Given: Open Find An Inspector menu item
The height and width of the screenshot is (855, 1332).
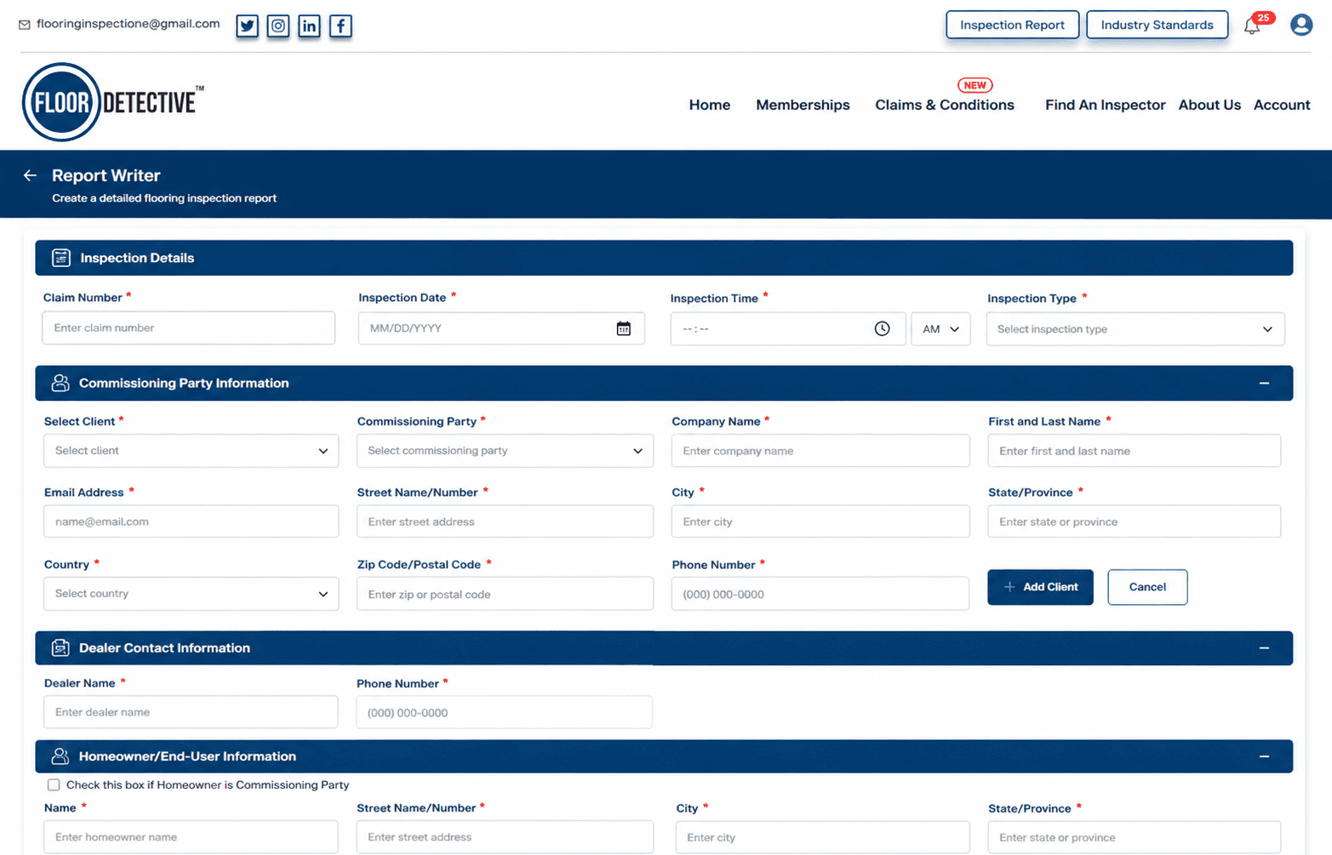Looking at the screenshot, I should [x=1105, y=105].
